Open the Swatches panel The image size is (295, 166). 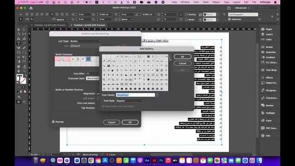click(x=268, y=52)
